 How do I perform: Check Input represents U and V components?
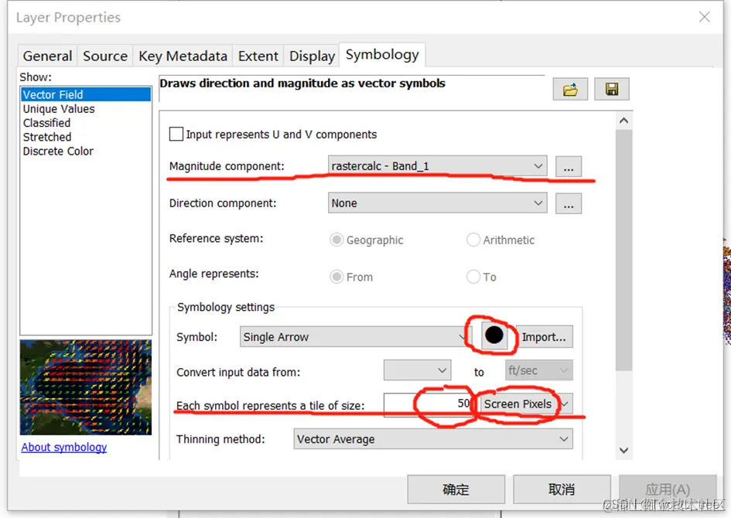coord(176,135)
